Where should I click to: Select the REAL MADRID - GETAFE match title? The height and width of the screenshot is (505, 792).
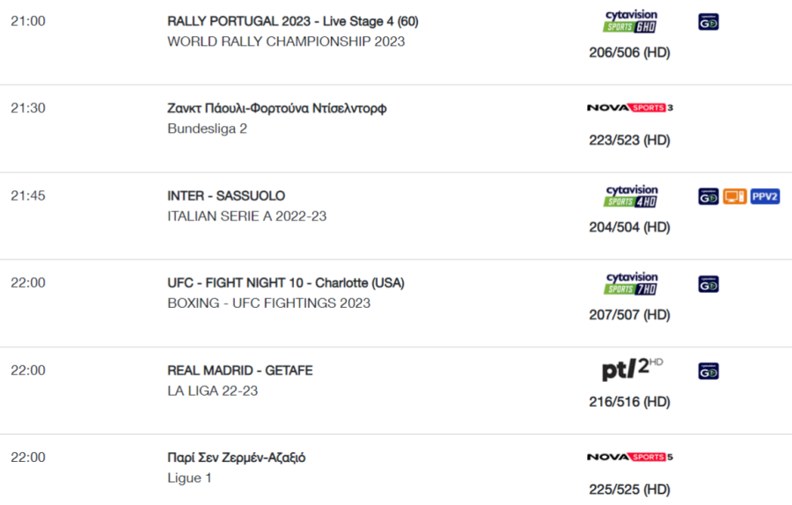click(240, 370)
